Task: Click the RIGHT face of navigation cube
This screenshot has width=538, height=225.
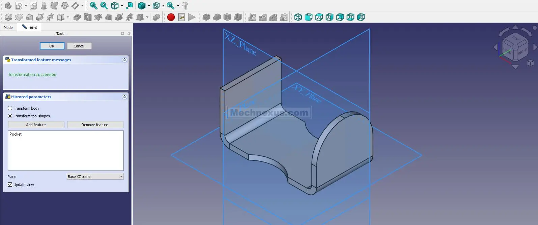Action: [x=522, y=52]
